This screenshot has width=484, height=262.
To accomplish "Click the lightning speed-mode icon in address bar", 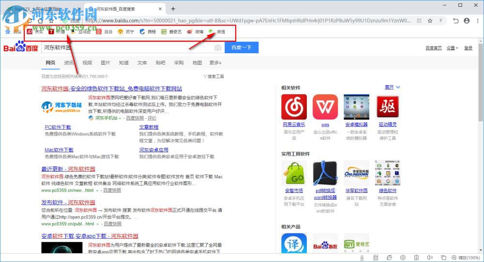I will coord(441,21).
